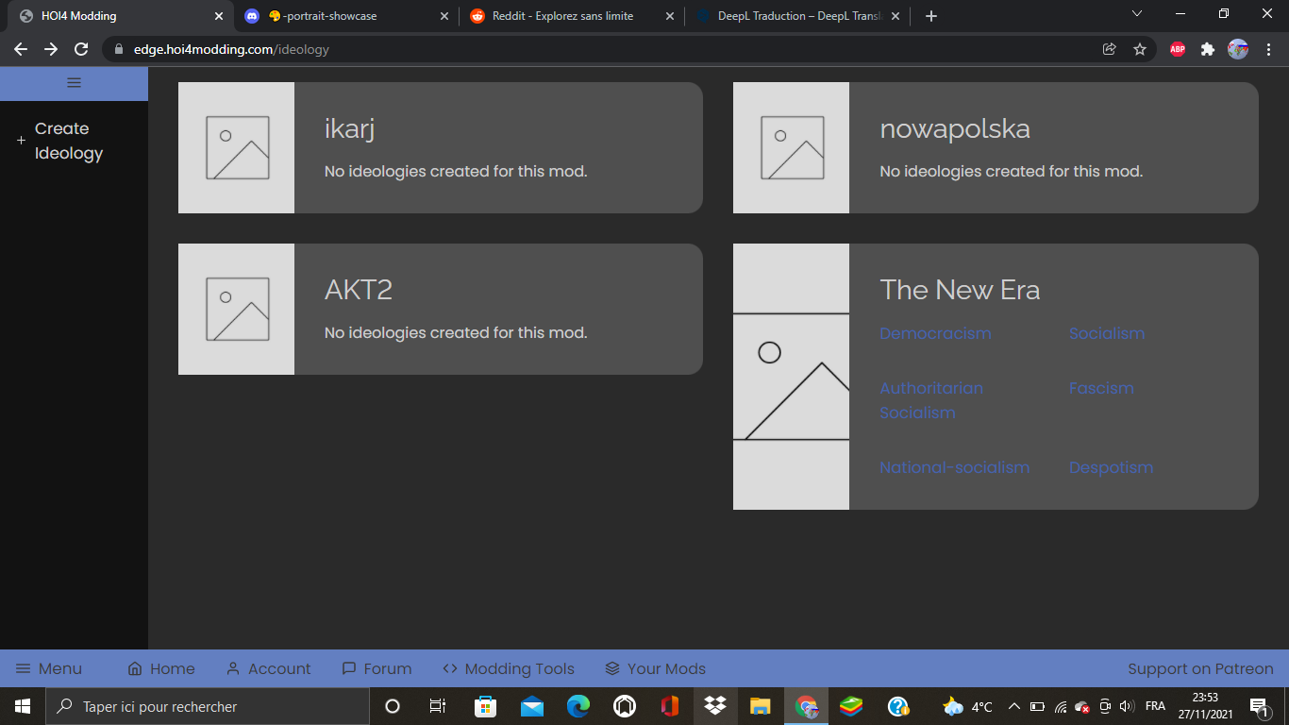Open the Modding Tools menu

[509, 668]
